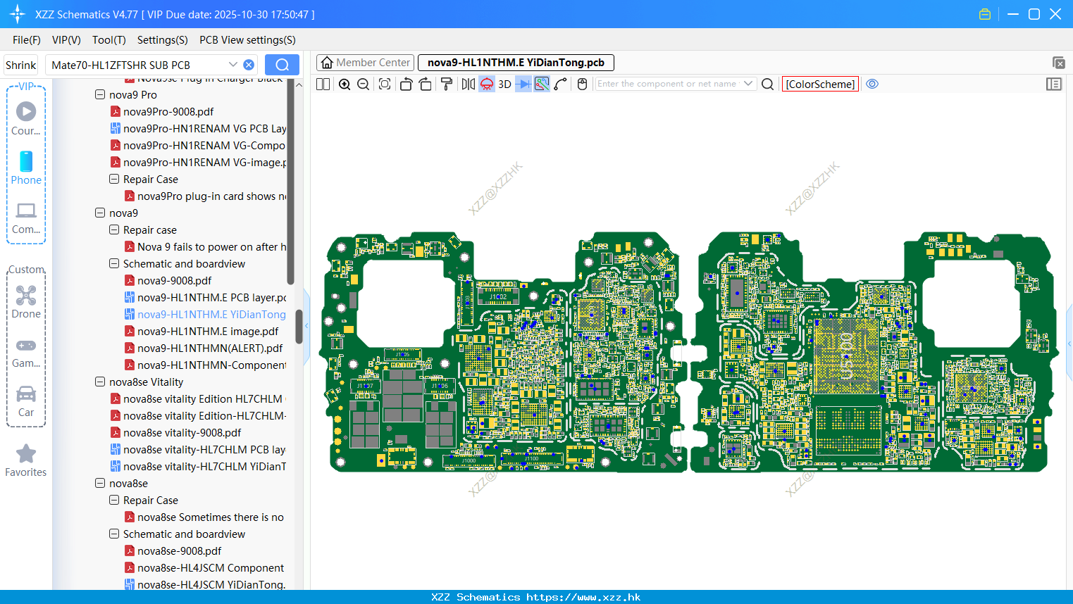Clear the model search box
Image resolution: width=1073 pixels, height=604 pixels.
(249, 65)
